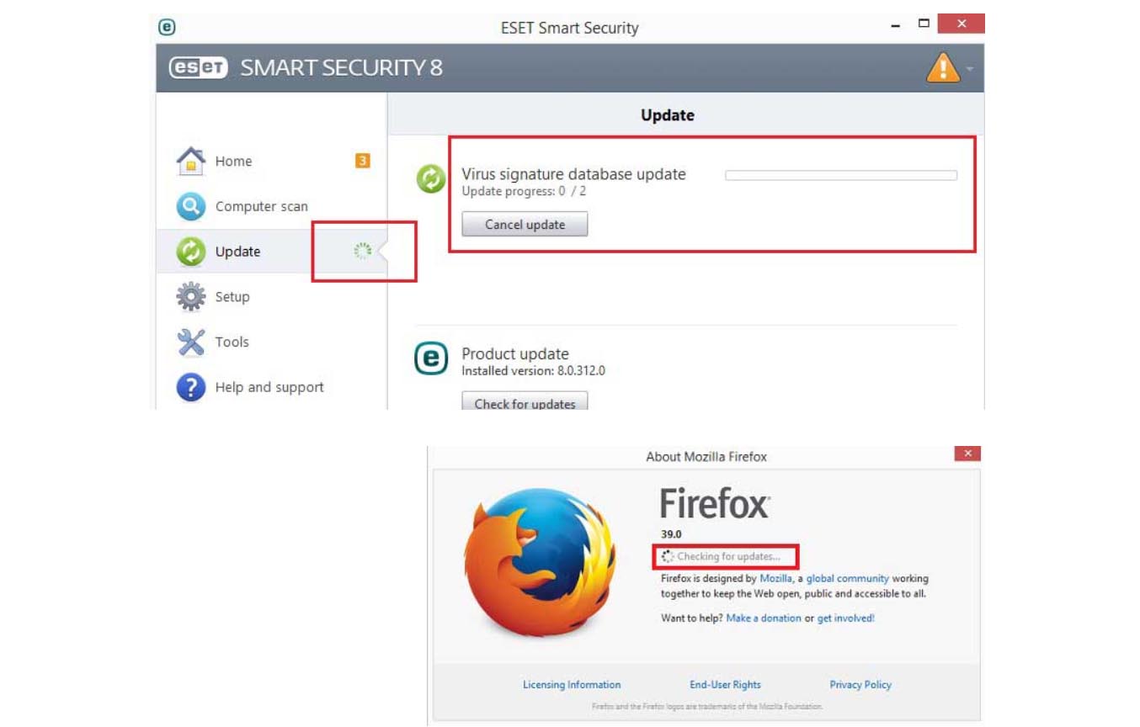Image resolution: width=1140 pixels, height=727 pixels.
Task: Click the 'Product update' heading
Action: (515, 353)
